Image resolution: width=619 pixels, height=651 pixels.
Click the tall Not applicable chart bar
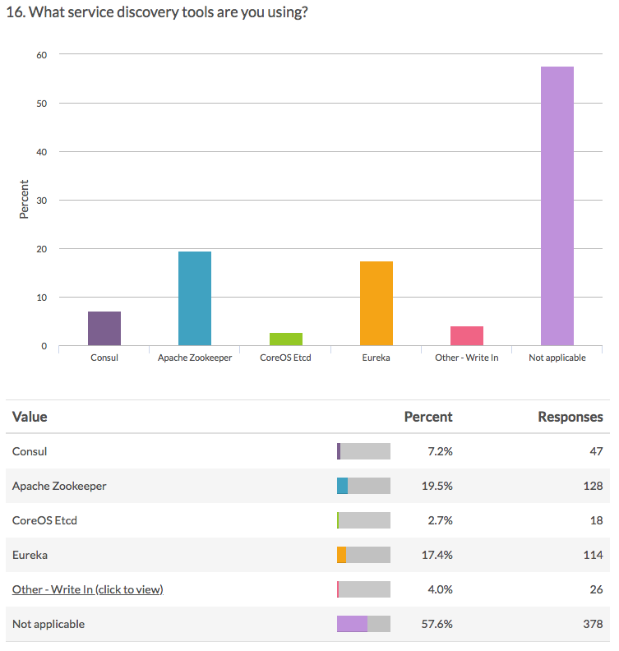(557, 205)
